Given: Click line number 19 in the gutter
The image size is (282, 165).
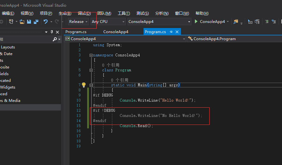Looking at the screenshot, I should [x=78, y=146].
